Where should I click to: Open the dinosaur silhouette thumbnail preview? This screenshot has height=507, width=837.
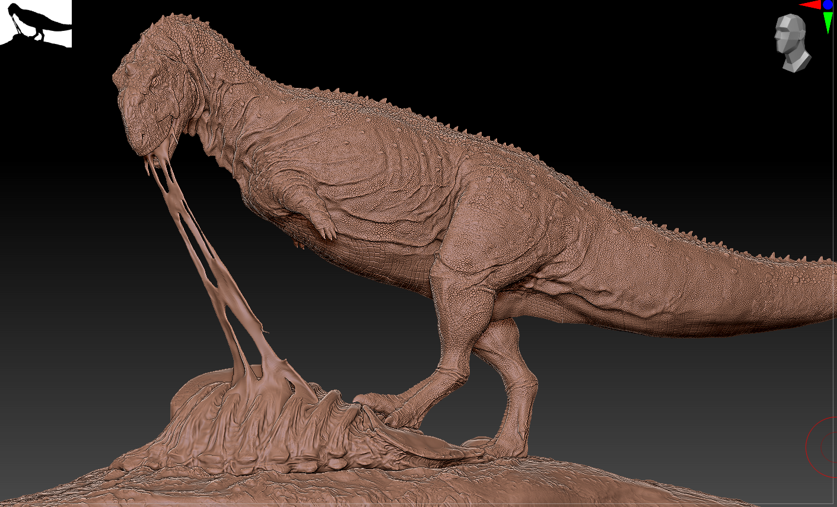tap(36, 24)
